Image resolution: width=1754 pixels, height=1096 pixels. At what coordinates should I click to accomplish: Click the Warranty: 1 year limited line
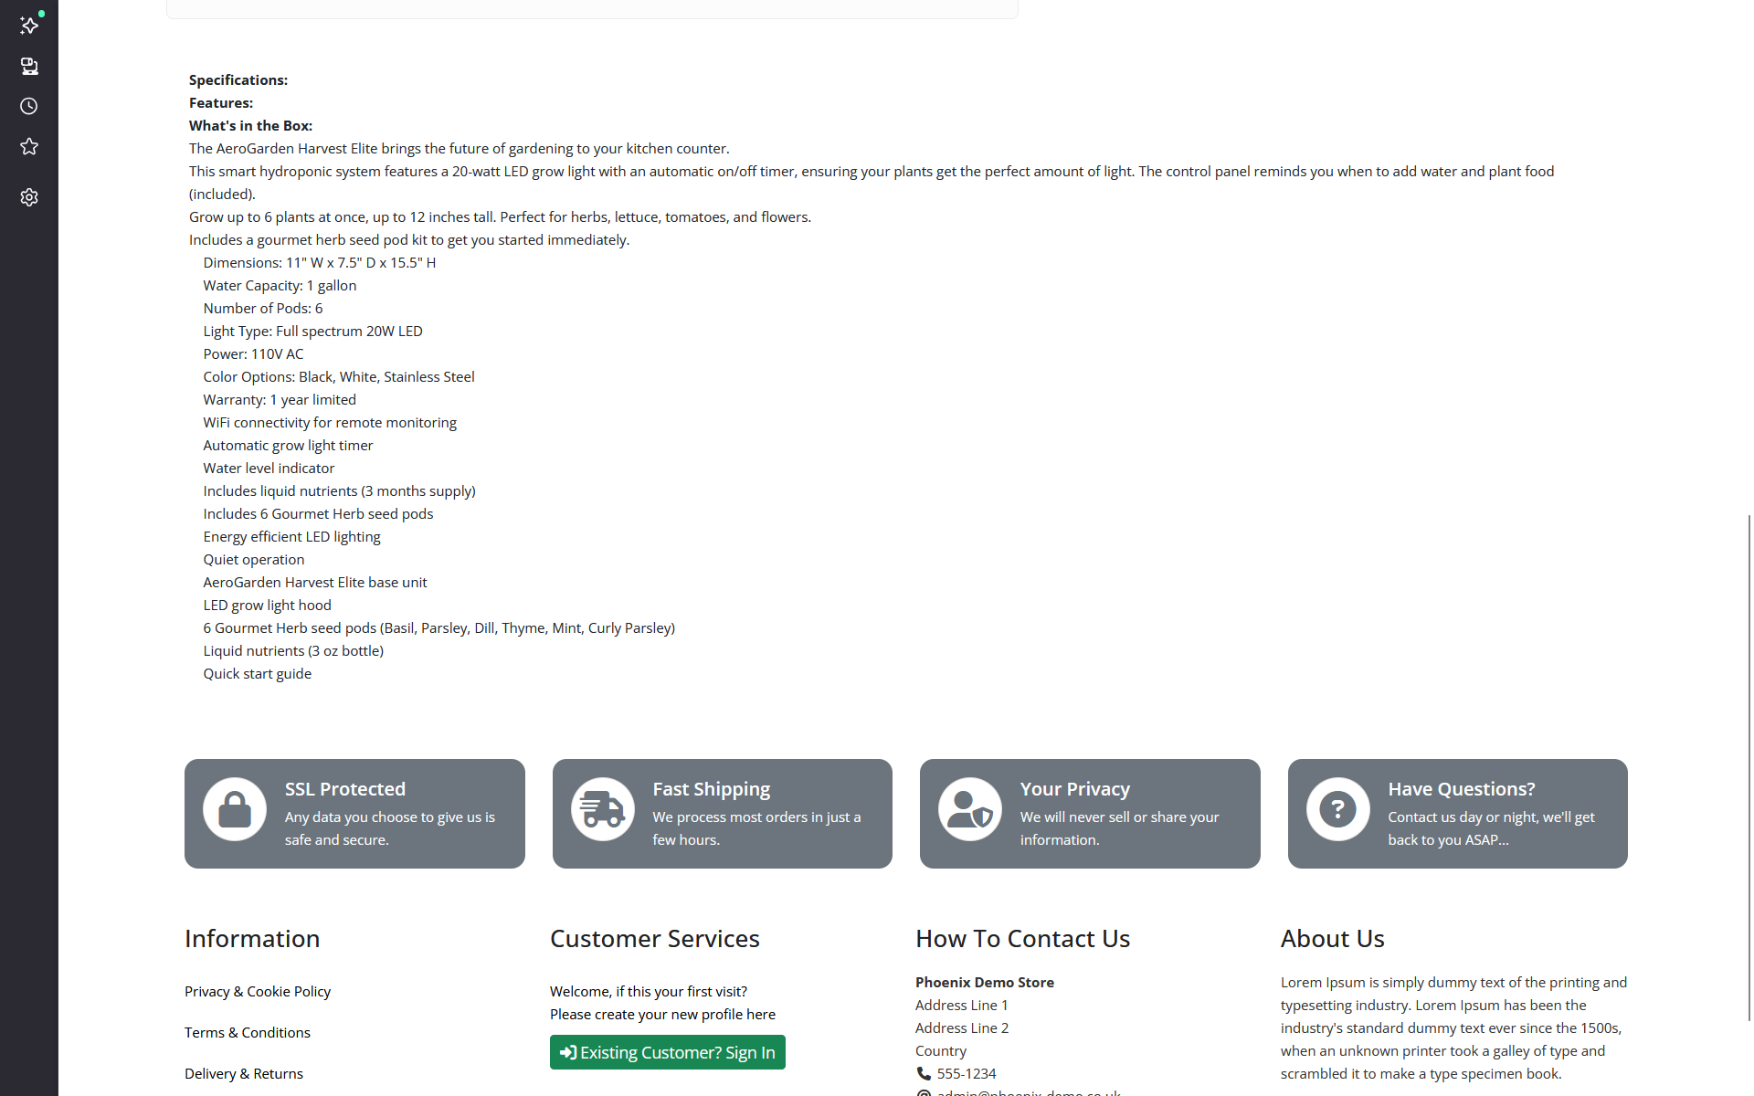280,400
